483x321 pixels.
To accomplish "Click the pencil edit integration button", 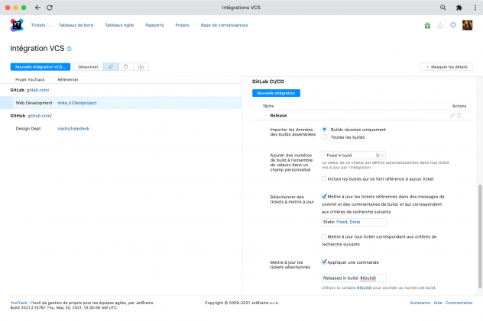I will click(112, 66).
